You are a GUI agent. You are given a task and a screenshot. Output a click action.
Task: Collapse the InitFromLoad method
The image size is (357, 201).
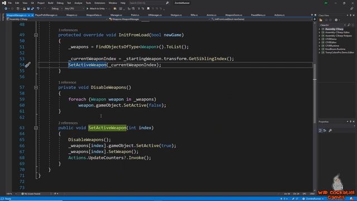click(36, 35)
